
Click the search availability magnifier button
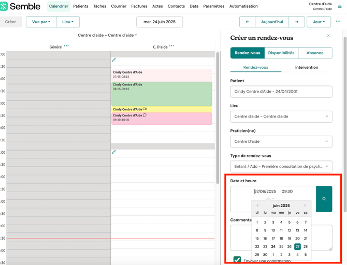click(324, 199)
